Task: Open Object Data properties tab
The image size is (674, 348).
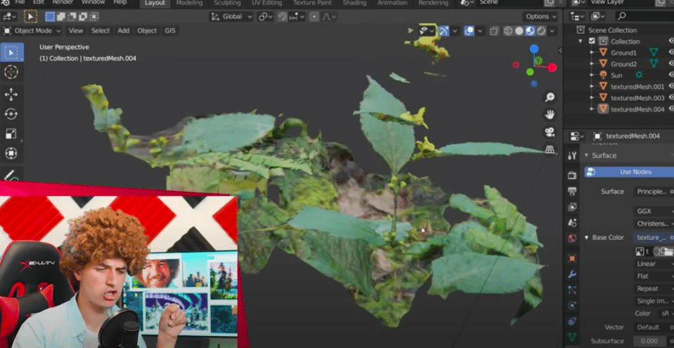Action: [572, 337]
